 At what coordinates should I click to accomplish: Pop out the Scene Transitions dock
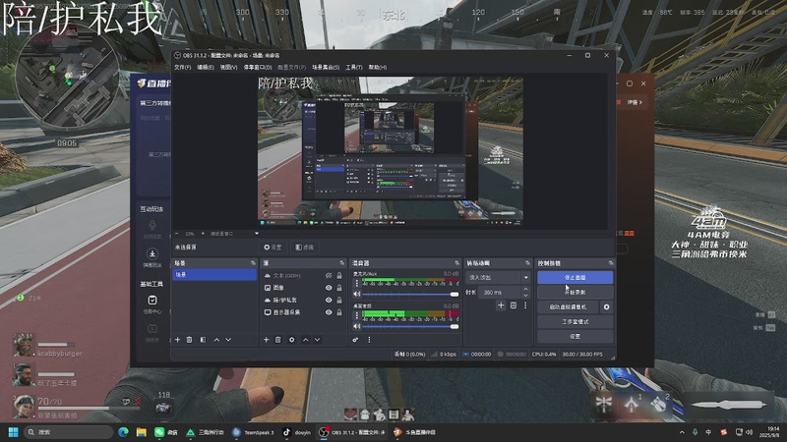[527, 263]
